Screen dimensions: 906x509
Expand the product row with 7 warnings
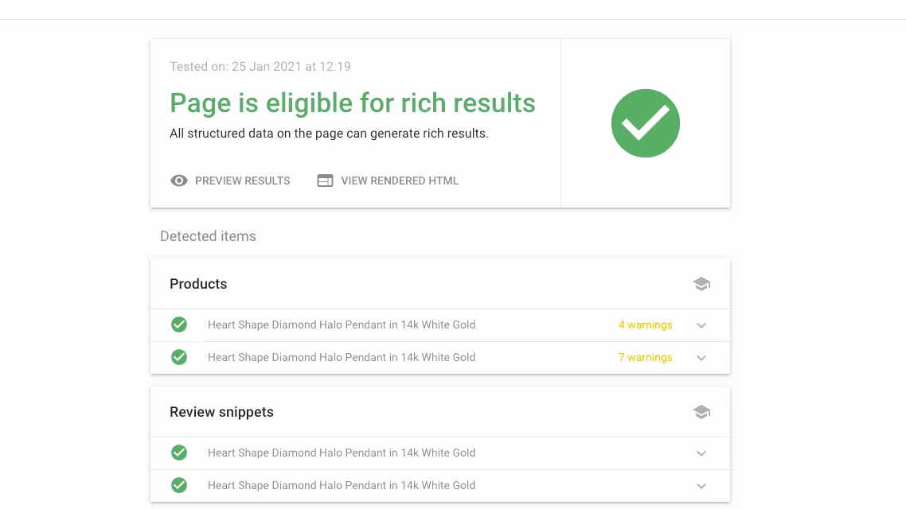coord(701,358)
